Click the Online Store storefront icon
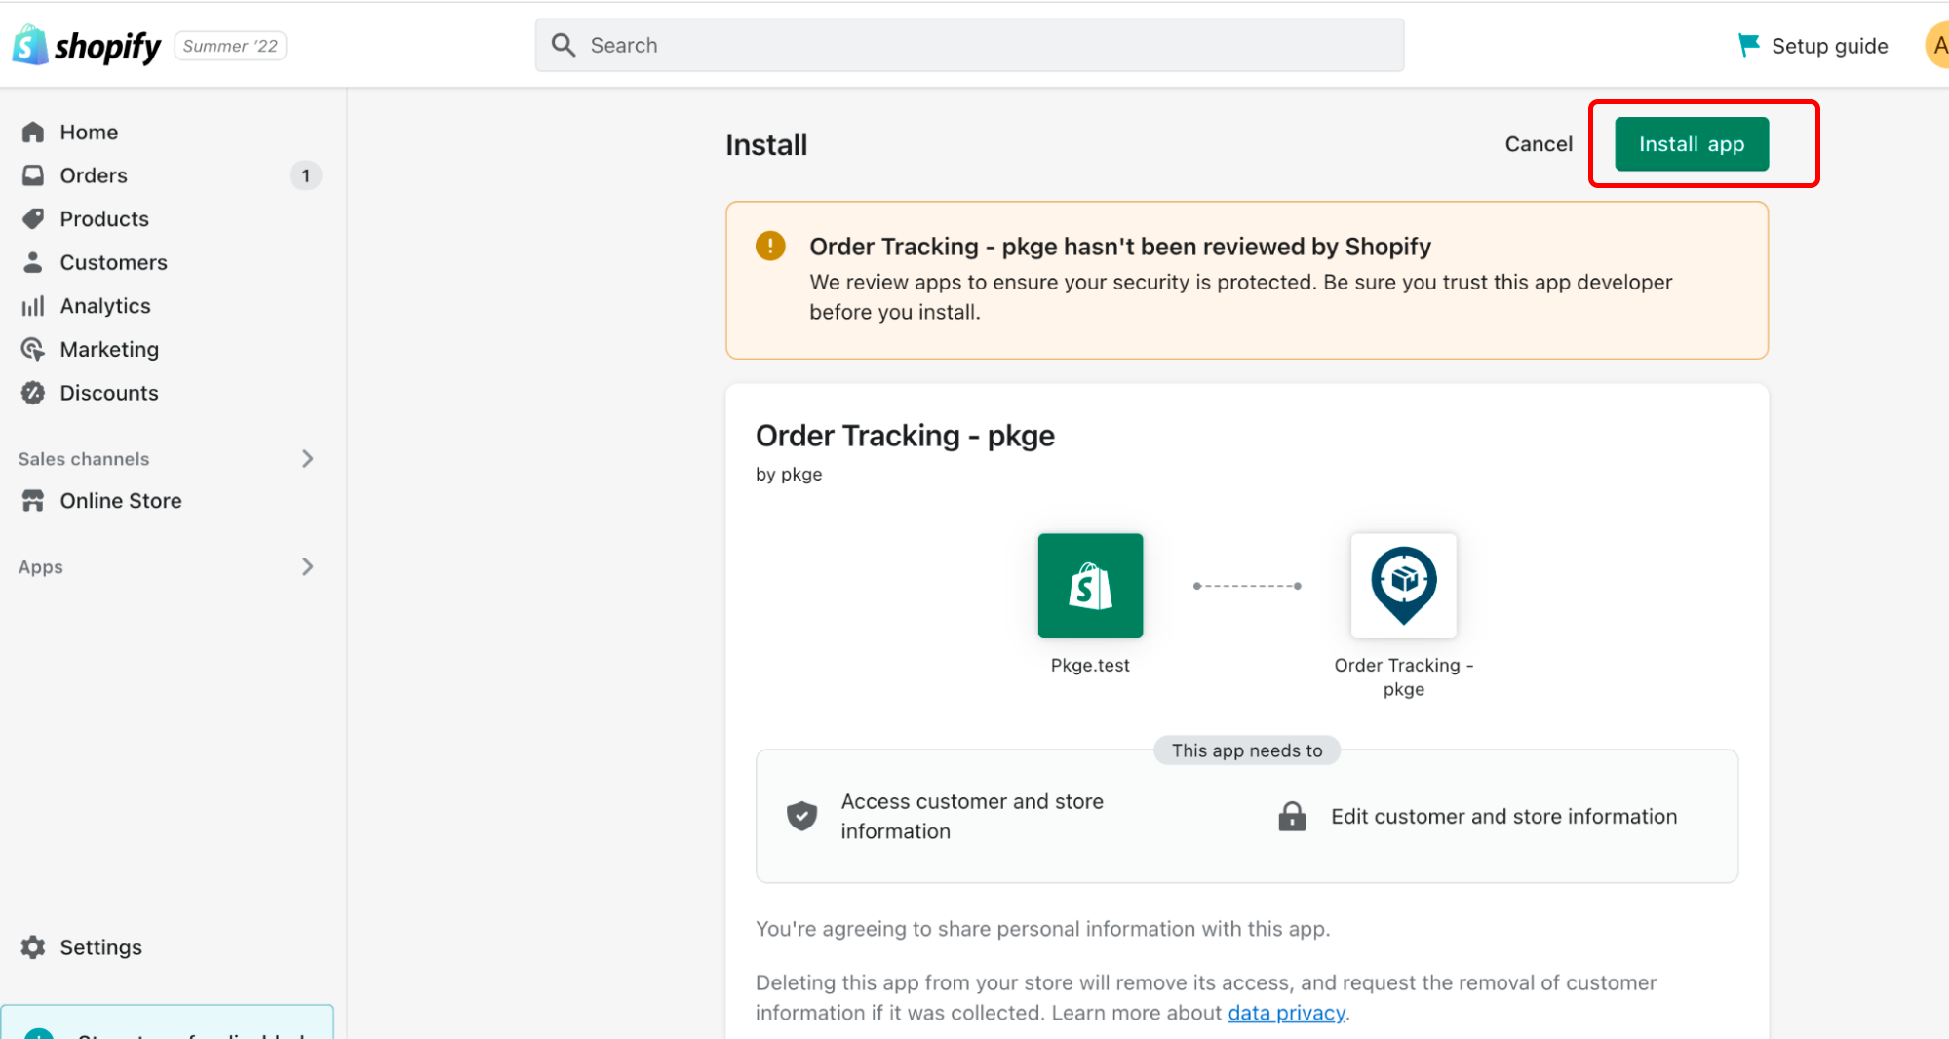The height and width of the screenshot is (1039, 1949). tap(33, 501)
